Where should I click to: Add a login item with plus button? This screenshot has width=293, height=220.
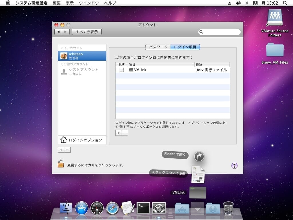click(119, 133)
